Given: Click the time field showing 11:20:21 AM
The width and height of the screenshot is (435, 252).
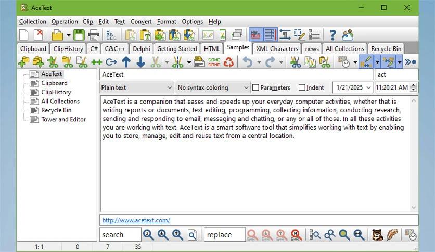Looking at the screenshot, I should click(x=392, y=87).
